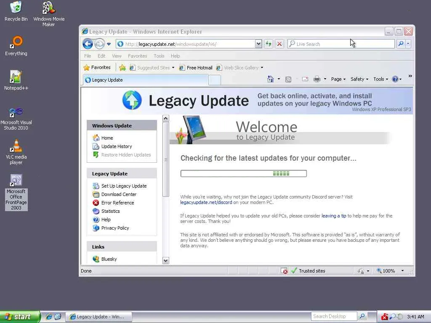The height and width of the screenshot is (323, 431).
Task: Open the search provider dropdown arrow
Action: (x=408, y=44)
